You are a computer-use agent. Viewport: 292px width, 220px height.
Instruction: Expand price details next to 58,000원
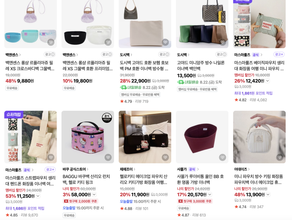tap(94, 194)
